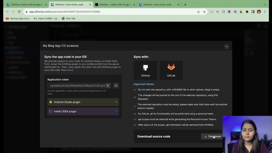The height and width of the screenshot is (153, 272).
Task: Click the 'My Blog App (13 screens)' title
Action: 61,46
